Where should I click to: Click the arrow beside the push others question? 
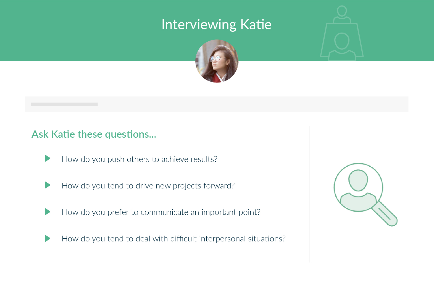click(x=48, y=158)
